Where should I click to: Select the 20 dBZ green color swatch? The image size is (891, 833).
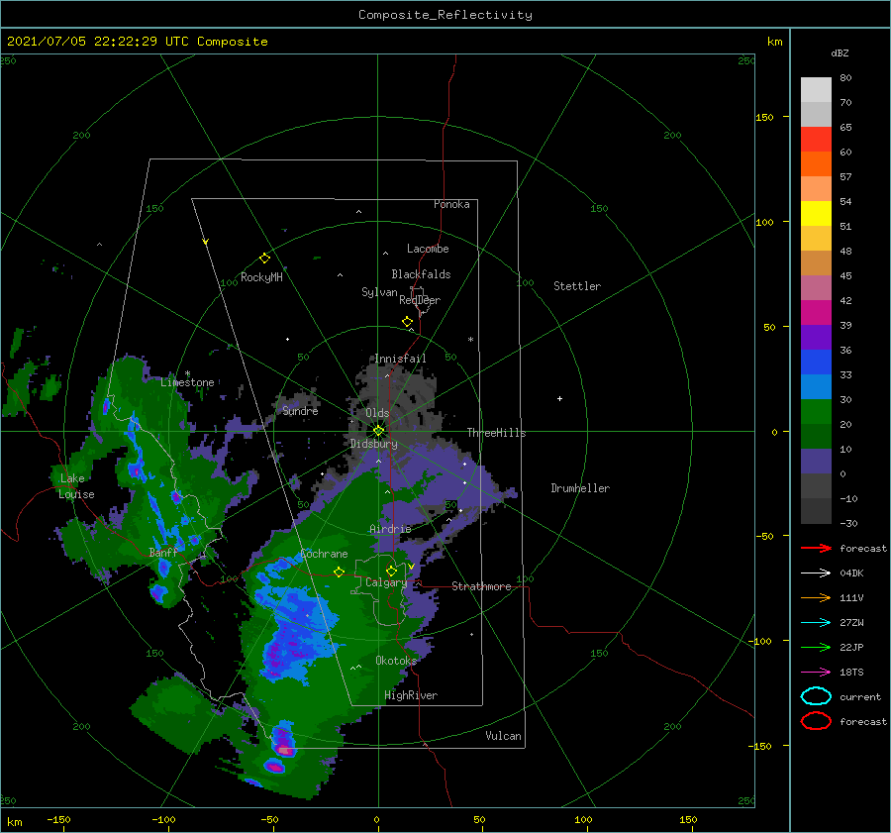[816, 412]
